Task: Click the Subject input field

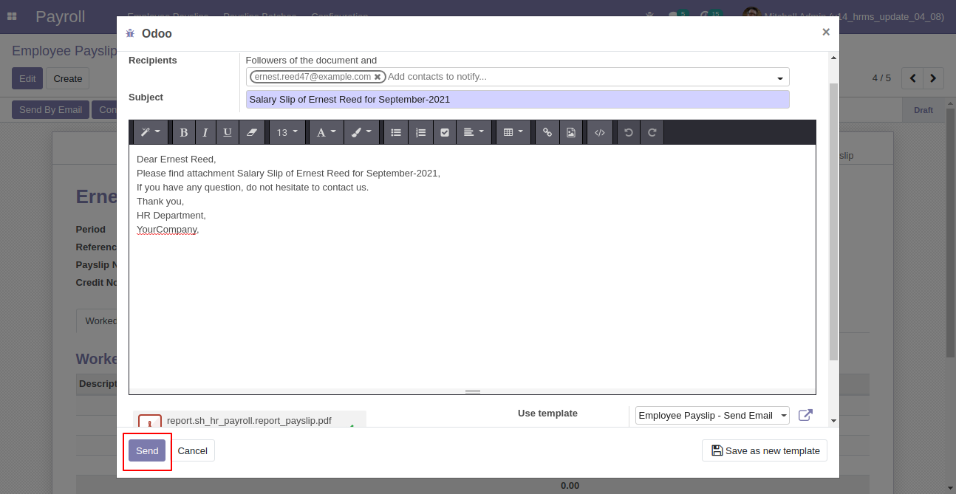Action: pyautogui.click(x=517, y=99)
